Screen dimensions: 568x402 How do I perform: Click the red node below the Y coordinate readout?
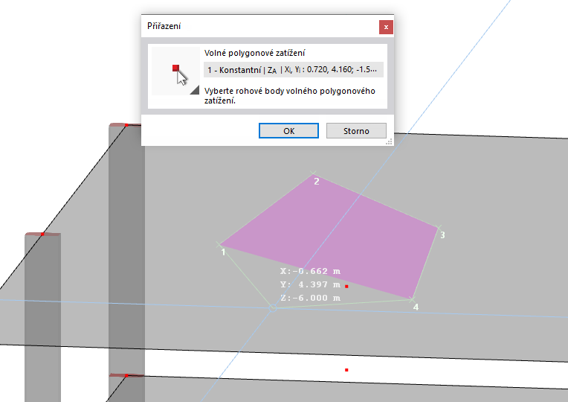(346, 287)
